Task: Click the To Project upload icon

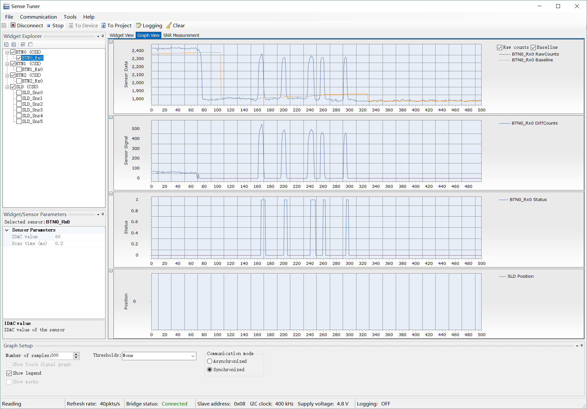Action: click(x=104, y=25)
